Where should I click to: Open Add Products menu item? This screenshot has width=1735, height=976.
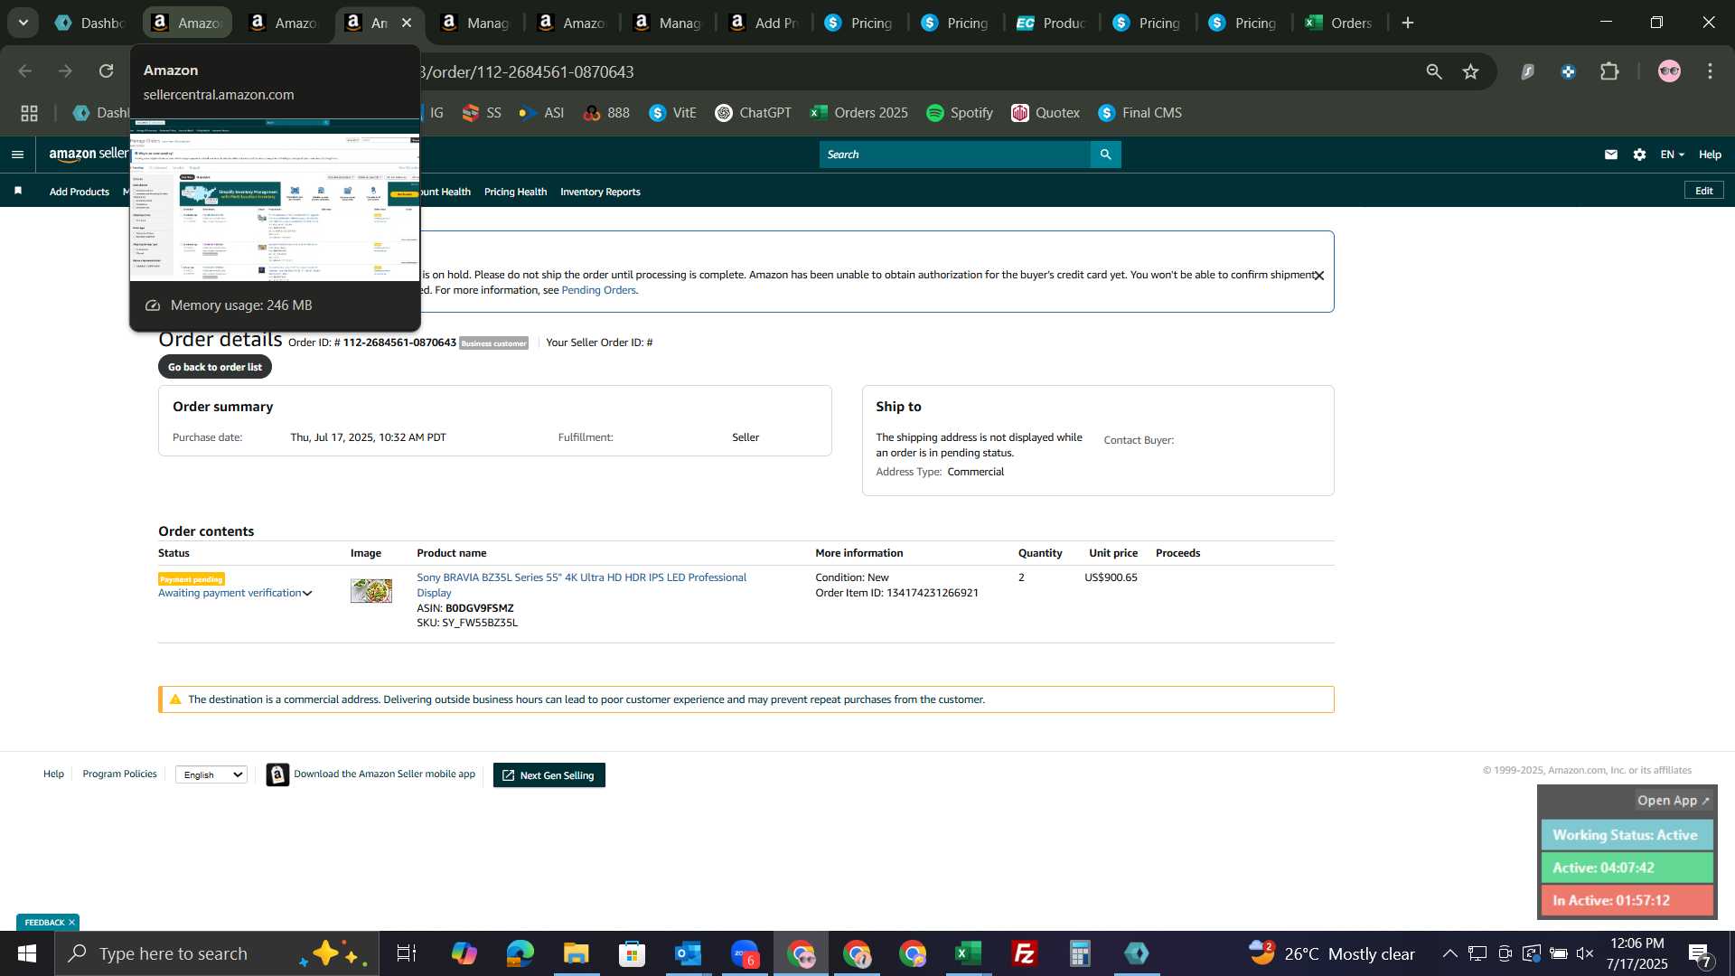[x=80, y=192]
